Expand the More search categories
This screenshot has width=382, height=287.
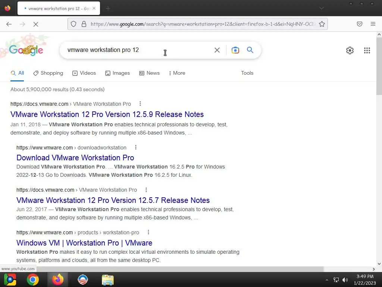177,73
